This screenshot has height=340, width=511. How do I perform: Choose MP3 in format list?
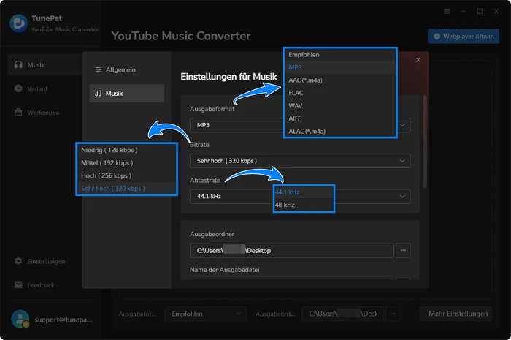[340, 67]
